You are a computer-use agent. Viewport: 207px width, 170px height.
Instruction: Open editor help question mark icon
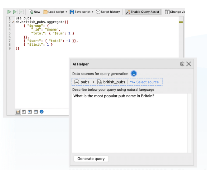41,112
